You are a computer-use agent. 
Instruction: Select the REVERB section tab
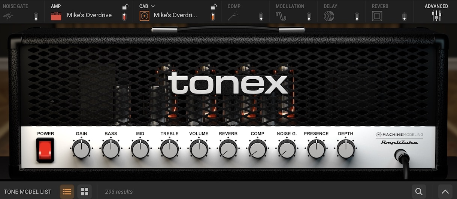click(380, 6)
